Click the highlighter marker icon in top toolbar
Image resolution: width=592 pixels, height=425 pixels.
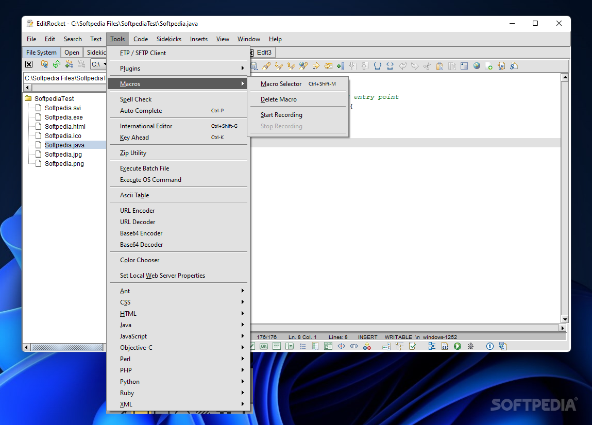point(266,66)
